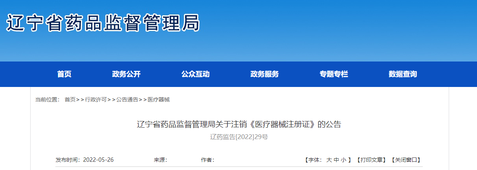Open the 政务公开 navigation tab
477x170 pixels.
click(x=126, y=74)
